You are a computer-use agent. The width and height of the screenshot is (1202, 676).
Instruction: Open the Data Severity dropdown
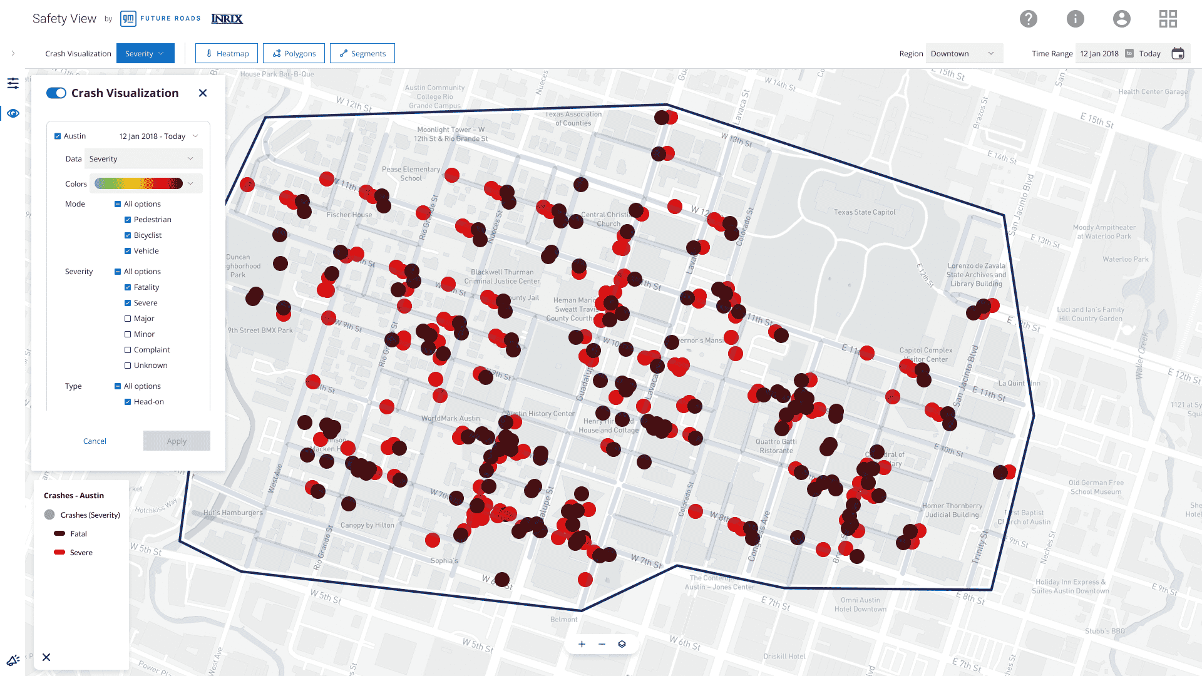pyautogui.click(x=143, y=158)
